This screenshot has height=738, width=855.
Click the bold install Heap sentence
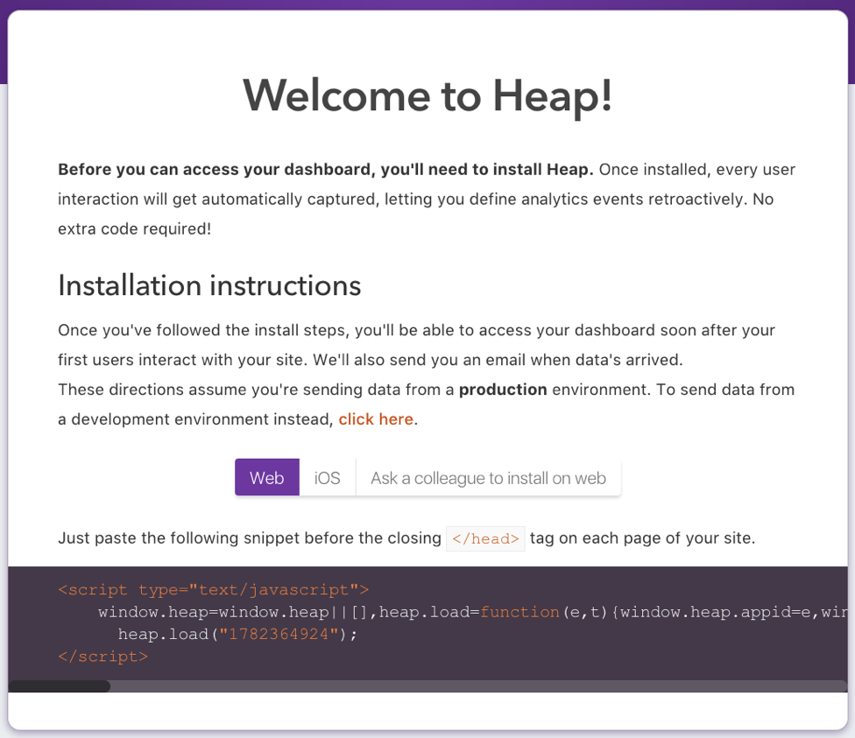(326, 170)
